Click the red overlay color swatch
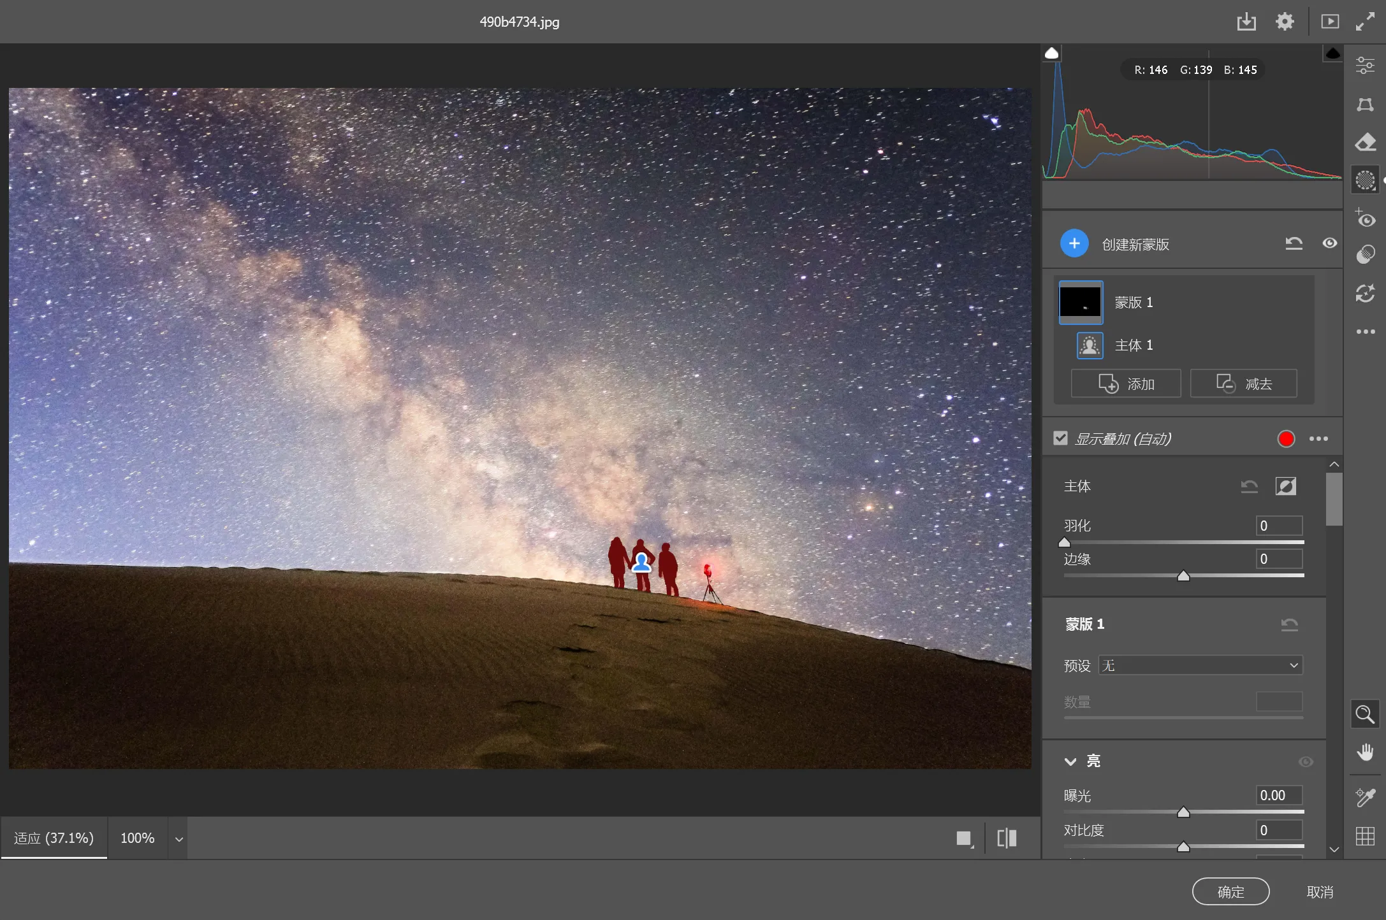 1286,439
